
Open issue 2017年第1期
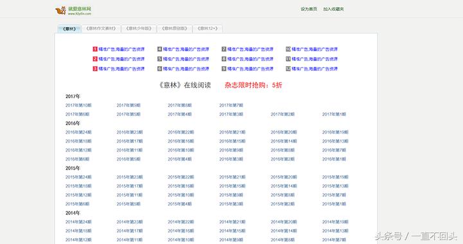(x=334, y=114)
